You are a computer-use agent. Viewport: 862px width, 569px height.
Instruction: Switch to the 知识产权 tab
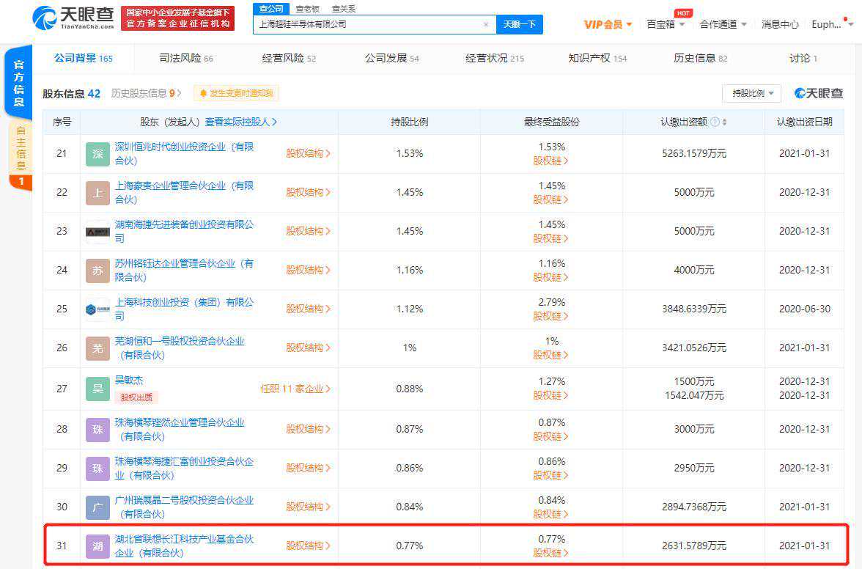[597, 58]
